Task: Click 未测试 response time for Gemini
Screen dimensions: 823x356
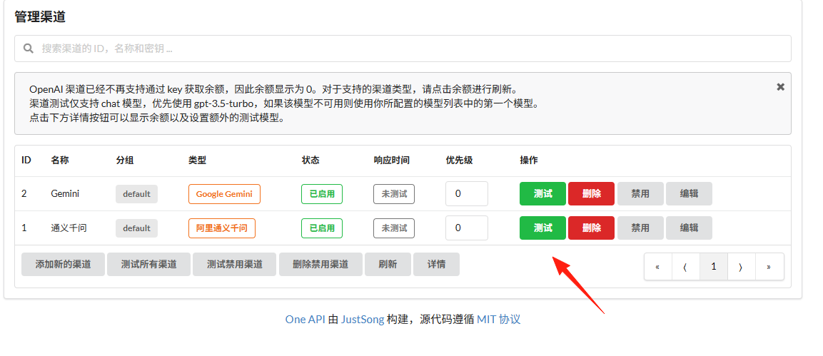Action: 393,194
